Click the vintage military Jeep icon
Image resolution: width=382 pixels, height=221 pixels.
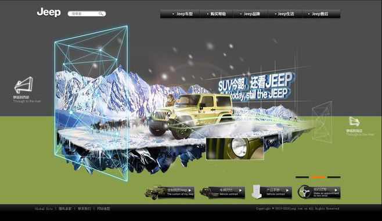(153, 193)
